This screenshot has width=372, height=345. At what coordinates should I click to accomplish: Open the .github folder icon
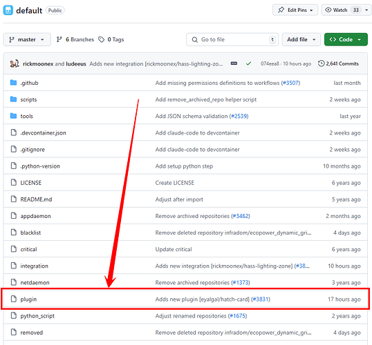click(x=14, y=82)
